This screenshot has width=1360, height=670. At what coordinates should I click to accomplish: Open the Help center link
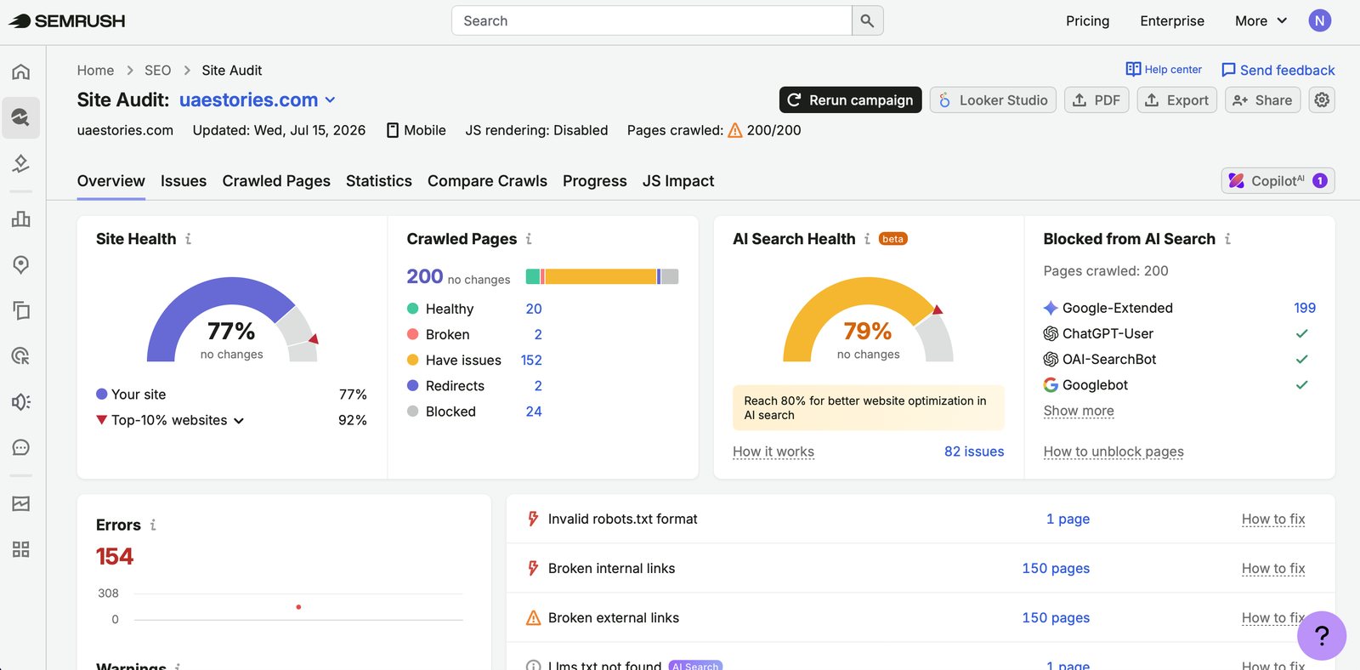click(x=1164, y=69)
